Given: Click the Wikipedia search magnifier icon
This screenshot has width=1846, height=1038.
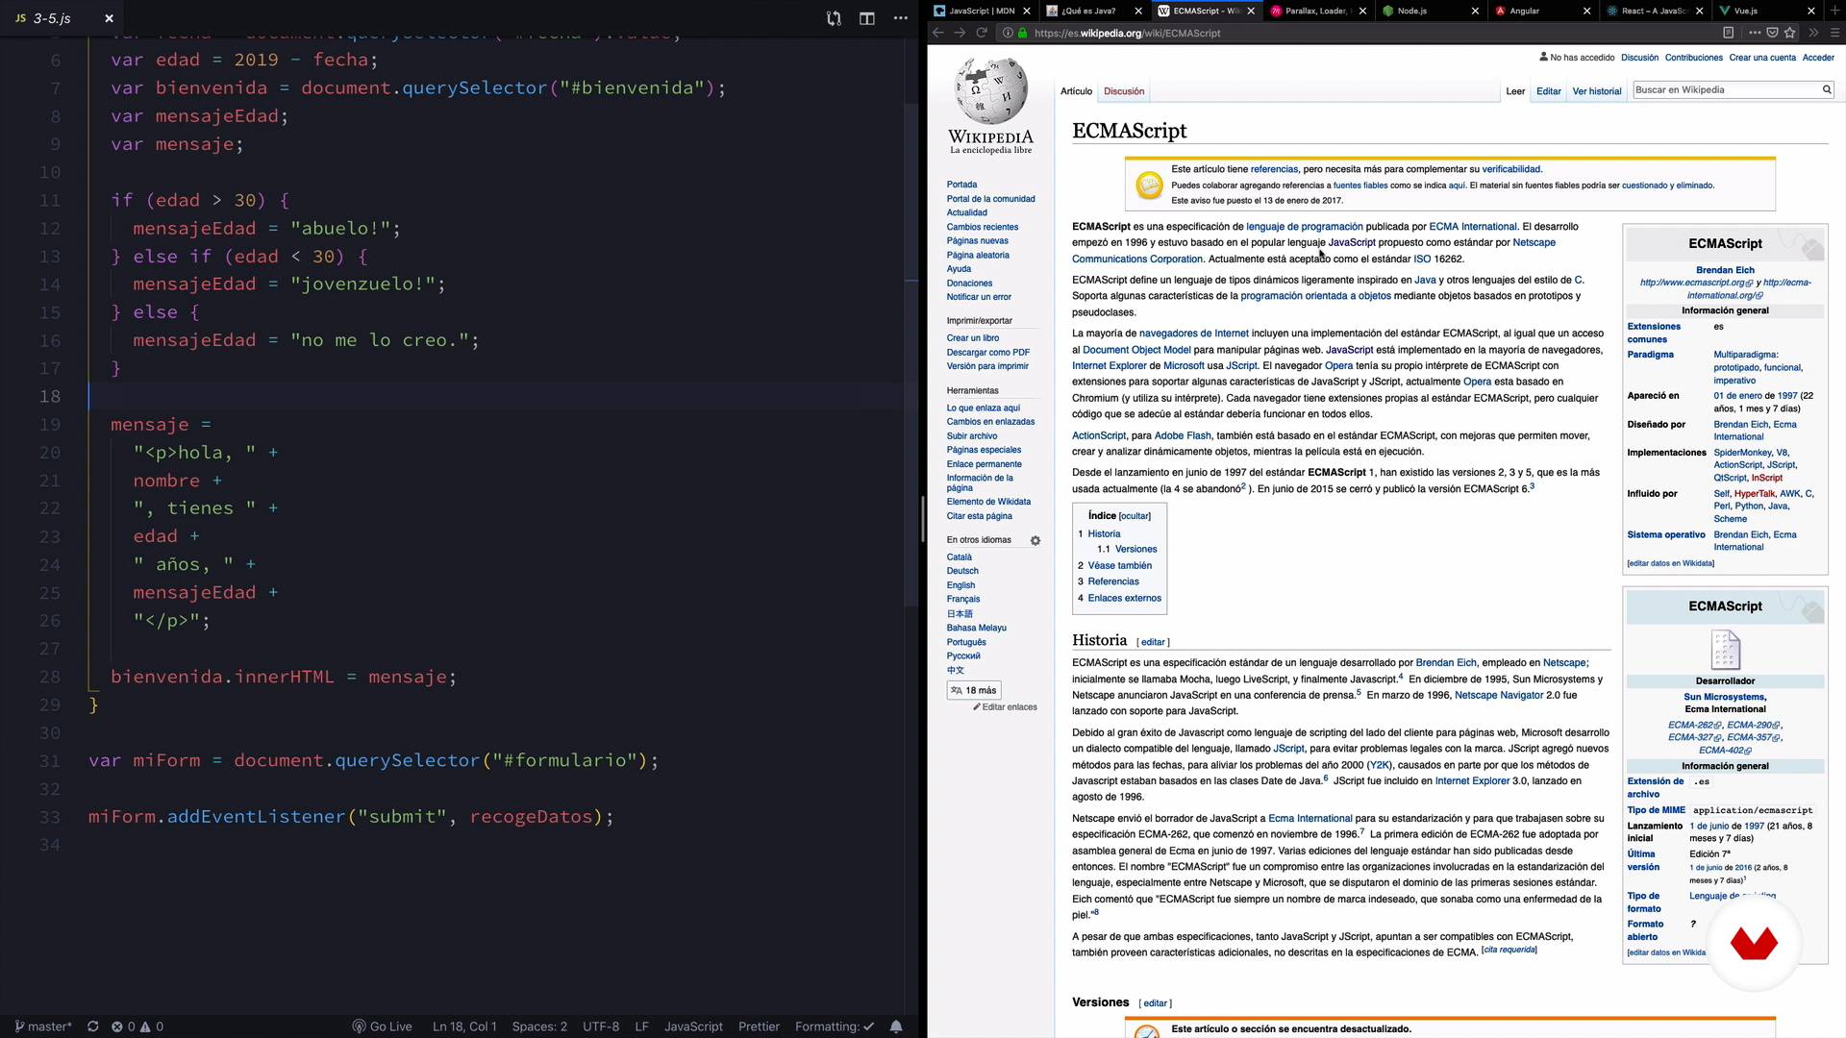Looking at the screenshot, I should click(1827, 89).
